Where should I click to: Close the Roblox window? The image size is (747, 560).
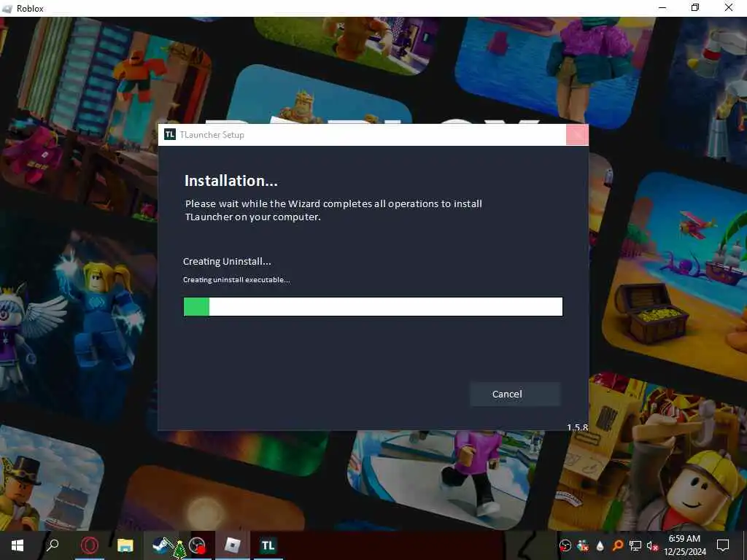pos(729,7)
